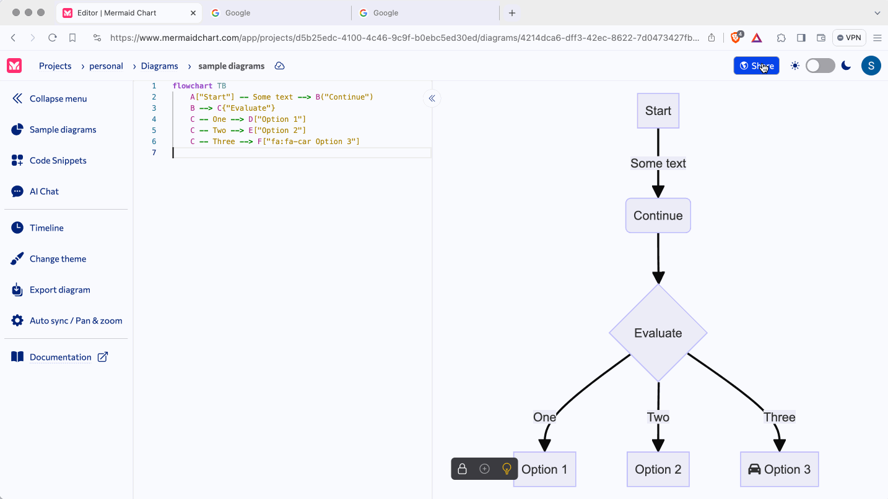888x499 pixels.
Task: Select the Continue node in diagram
Action: tap(658, 215)
